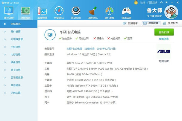Switch to the 硬件检测 tab
The width and height of the screenshot is (182, 121).
25,12
